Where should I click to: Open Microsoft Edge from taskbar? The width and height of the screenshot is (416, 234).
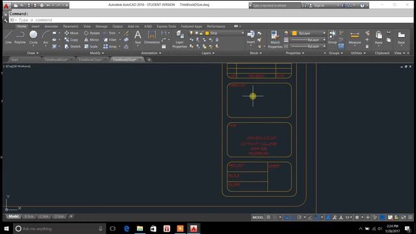coord(127,228)
